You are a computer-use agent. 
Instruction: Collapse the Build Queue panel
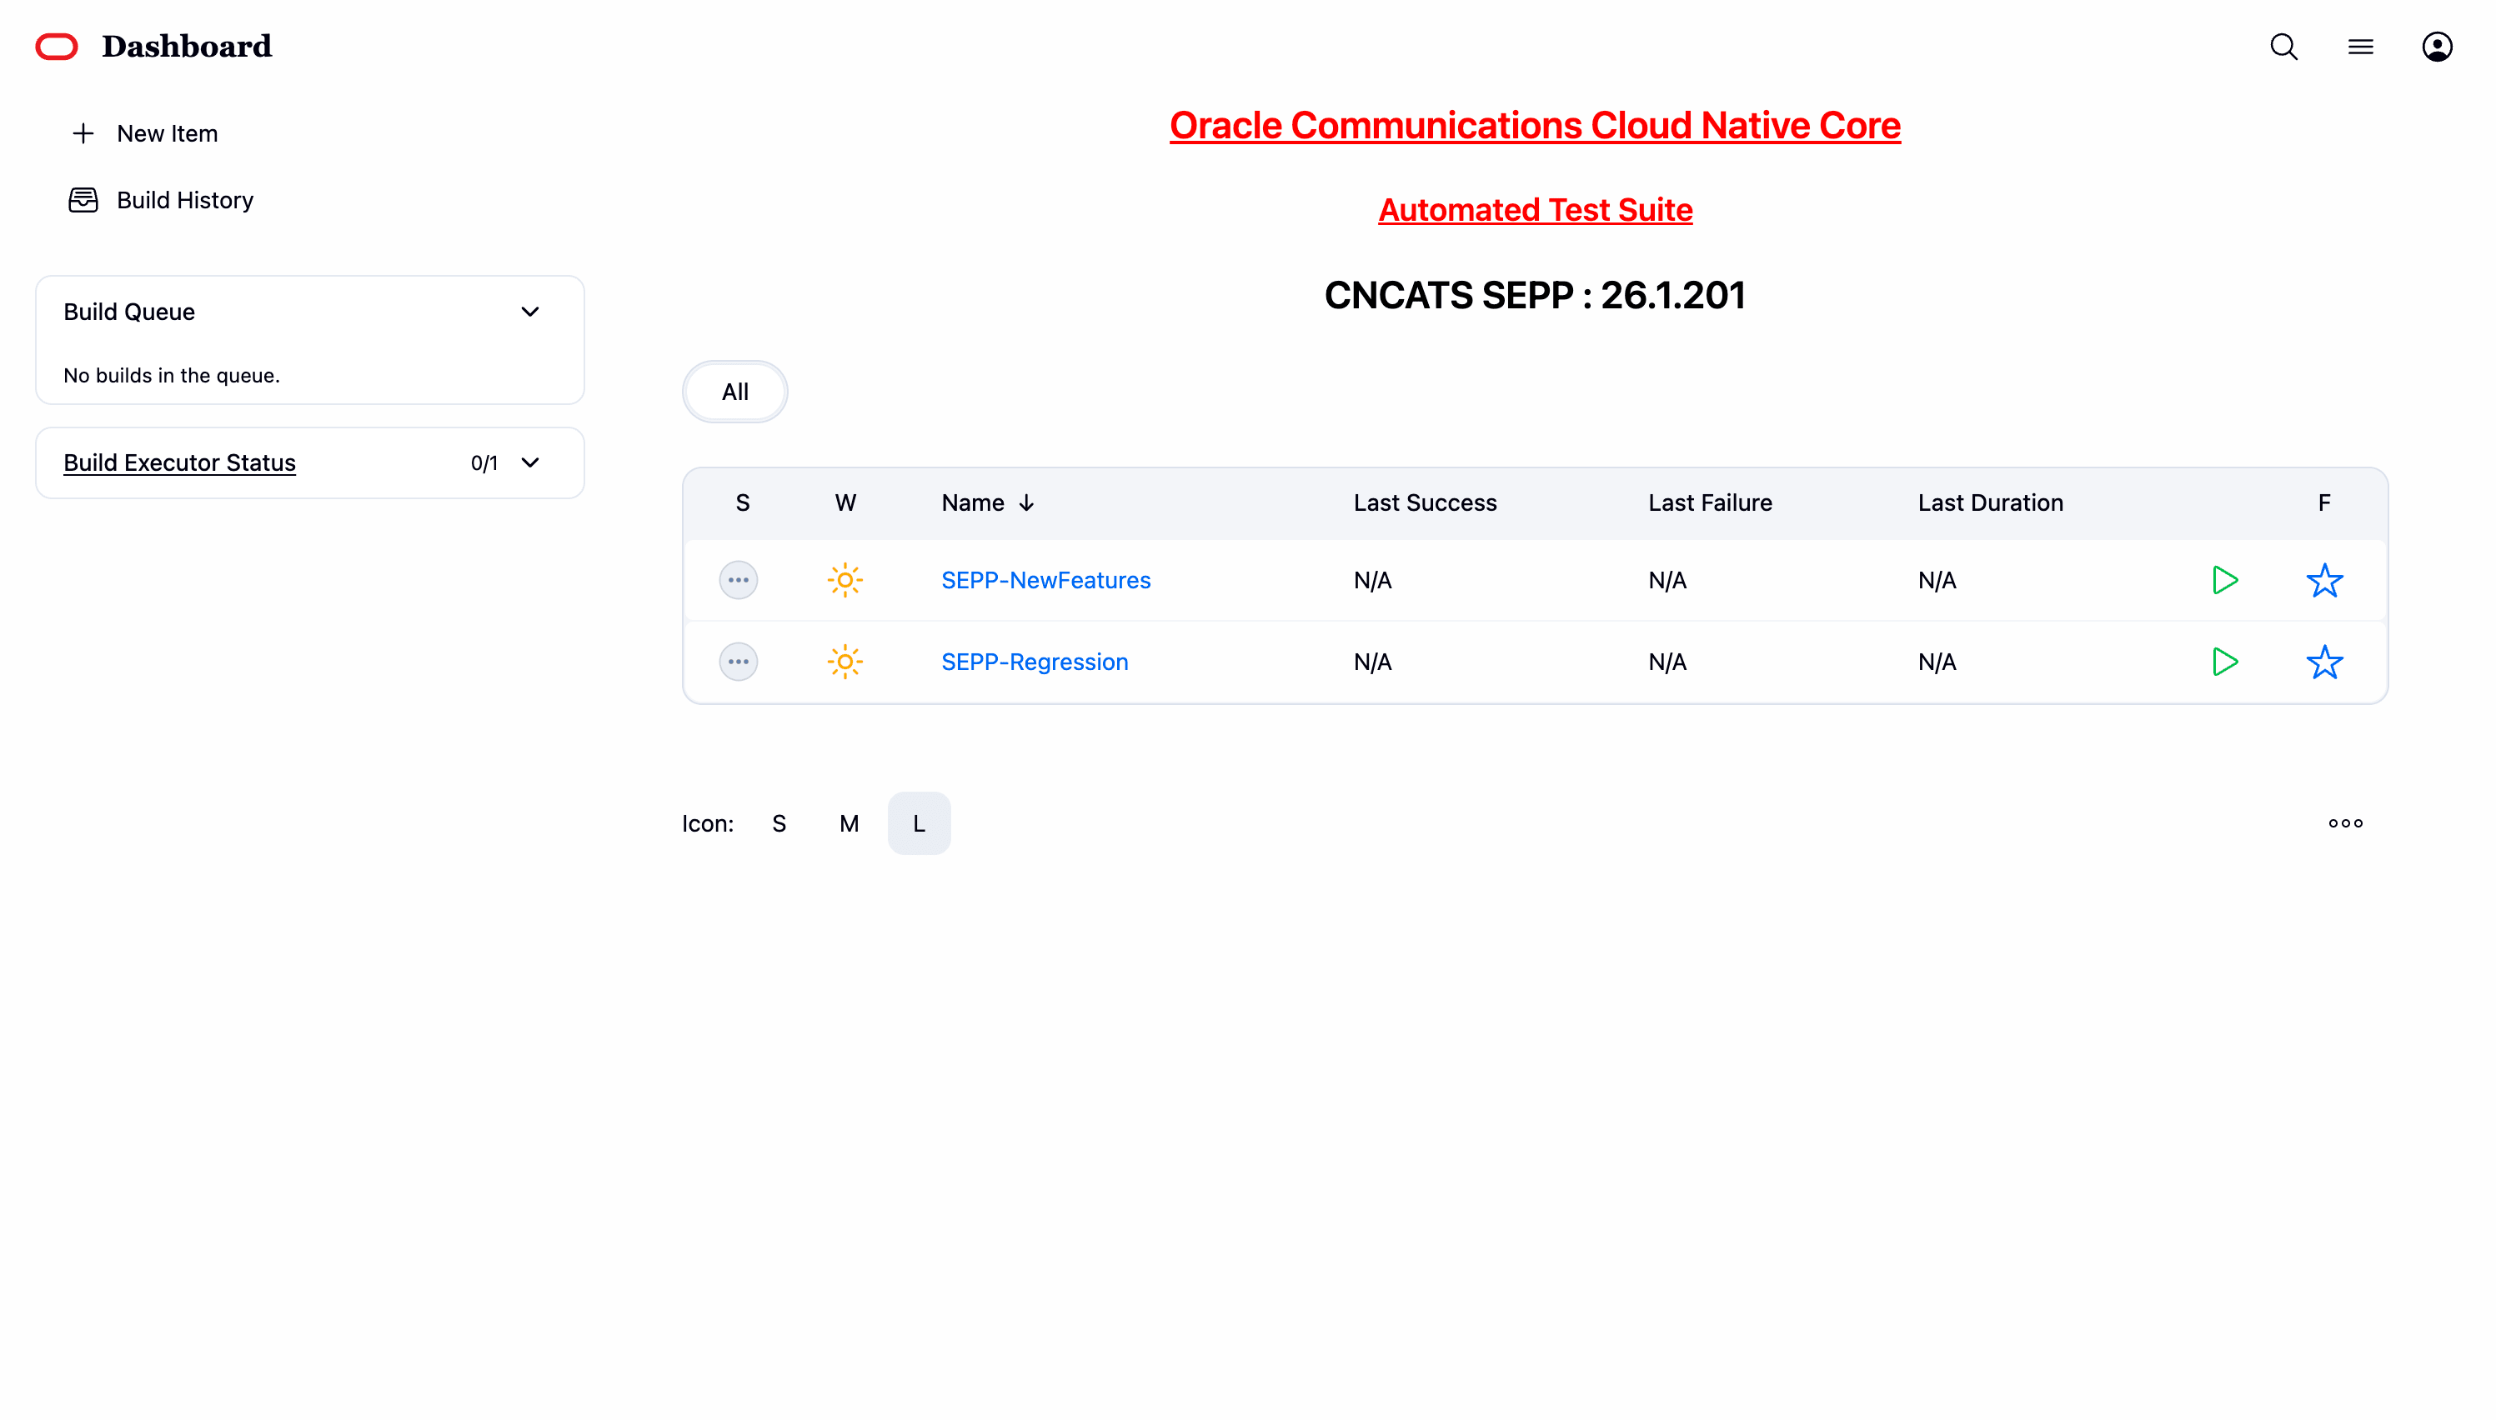coord(529,312)
